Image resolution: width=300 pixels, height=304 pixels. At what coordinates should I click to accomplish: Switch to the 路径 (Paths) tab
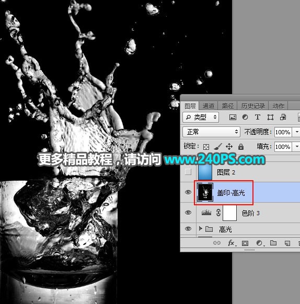(x=227, y=106)
